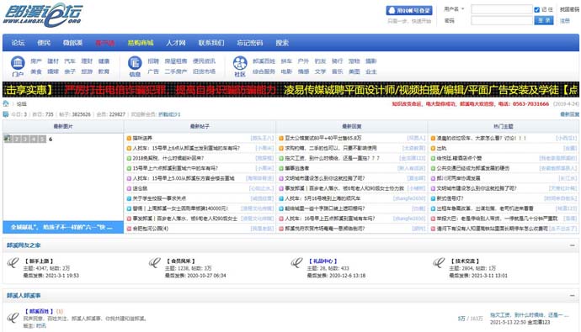The image size is (581, 332).
Task: Select slideshow picture number 3
Action: tap(25, 139)
